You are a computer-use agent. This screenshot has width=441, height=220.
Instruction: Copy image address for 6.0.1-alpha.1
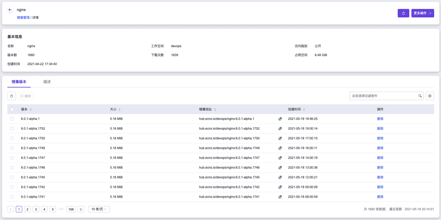pyautogui.click(x=280, y=119)
